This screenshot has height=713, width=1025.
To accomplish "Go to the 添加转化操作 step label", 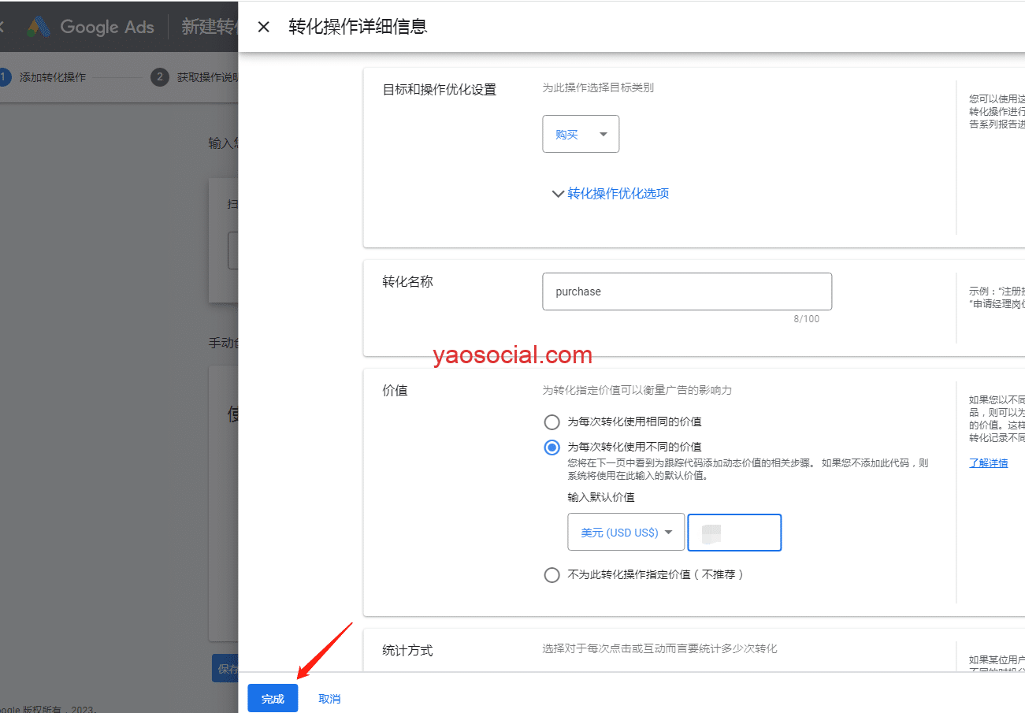I will pos(53,77).
